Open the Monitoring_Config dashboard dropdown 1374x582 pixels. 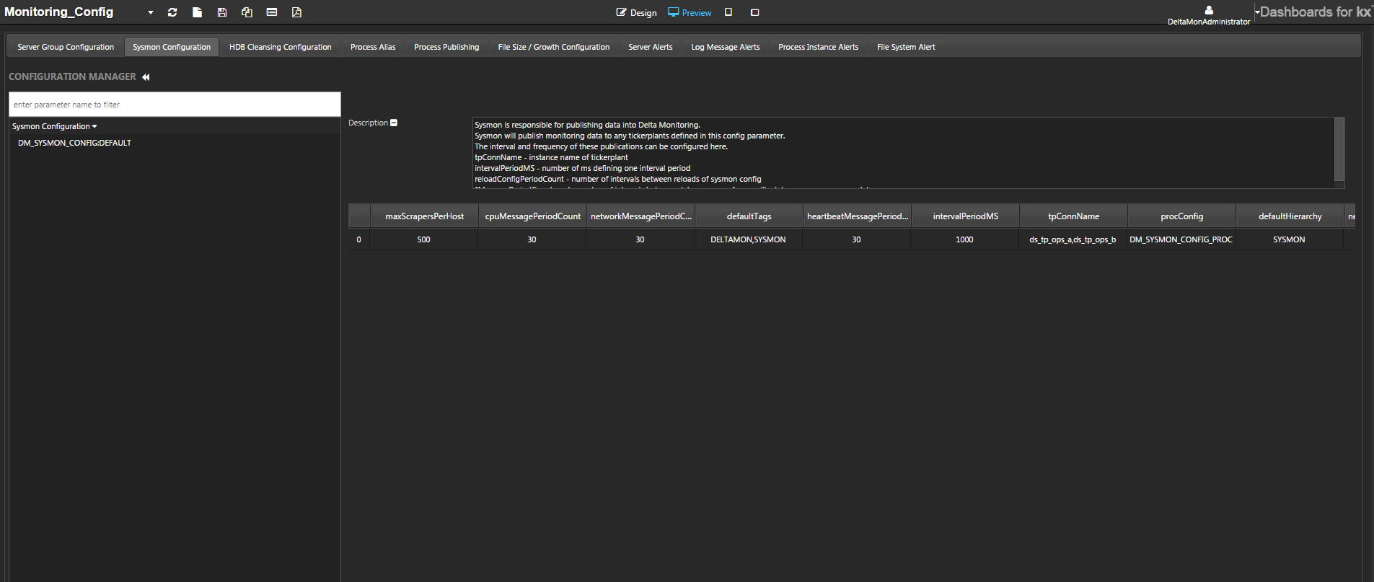(x=150, y=12)
